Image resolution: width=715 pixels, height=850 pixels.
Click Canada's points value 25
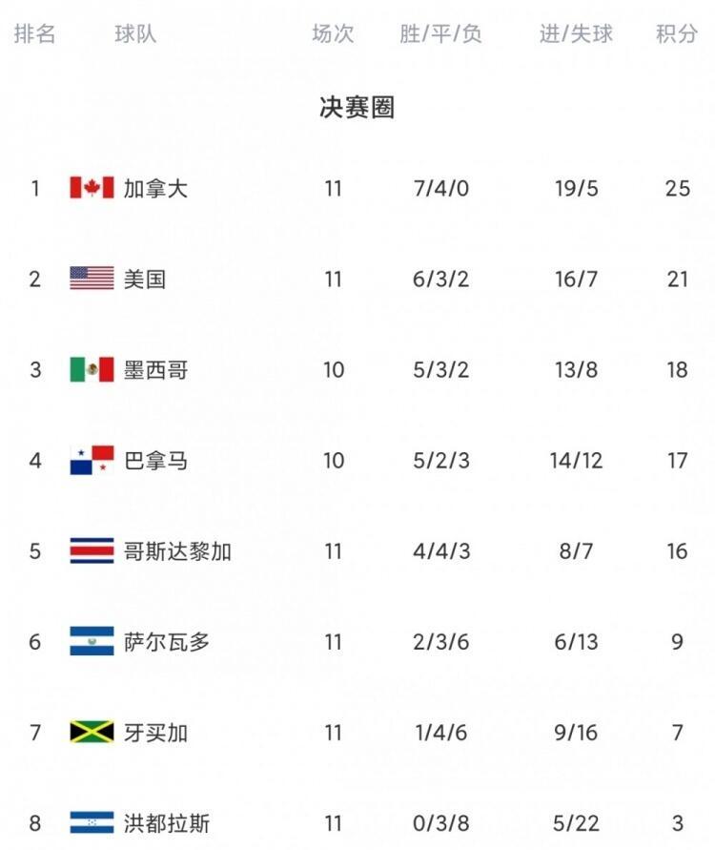tap(677, 189)
